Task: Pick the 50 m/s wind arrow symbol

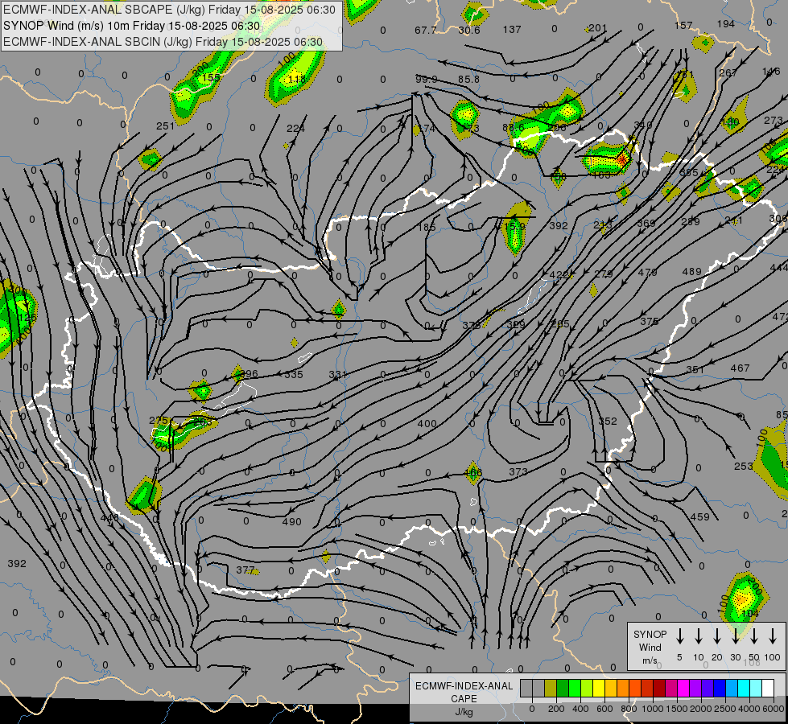Action: (754, 636)
